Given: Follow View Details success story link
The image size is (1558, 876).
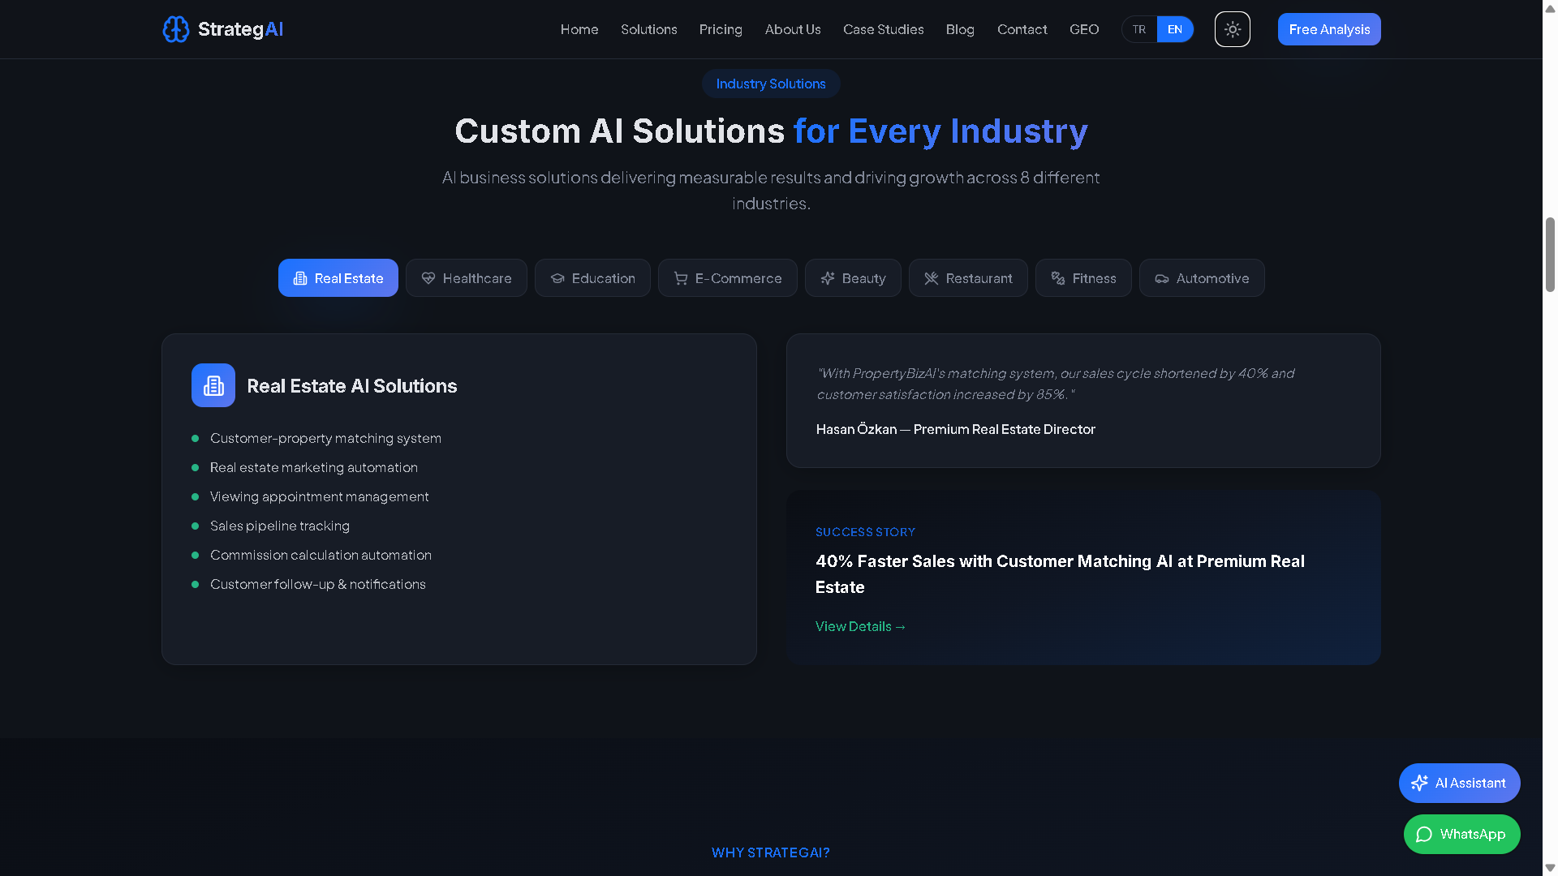Looking at the screenshot, I should tap(859, 626).
